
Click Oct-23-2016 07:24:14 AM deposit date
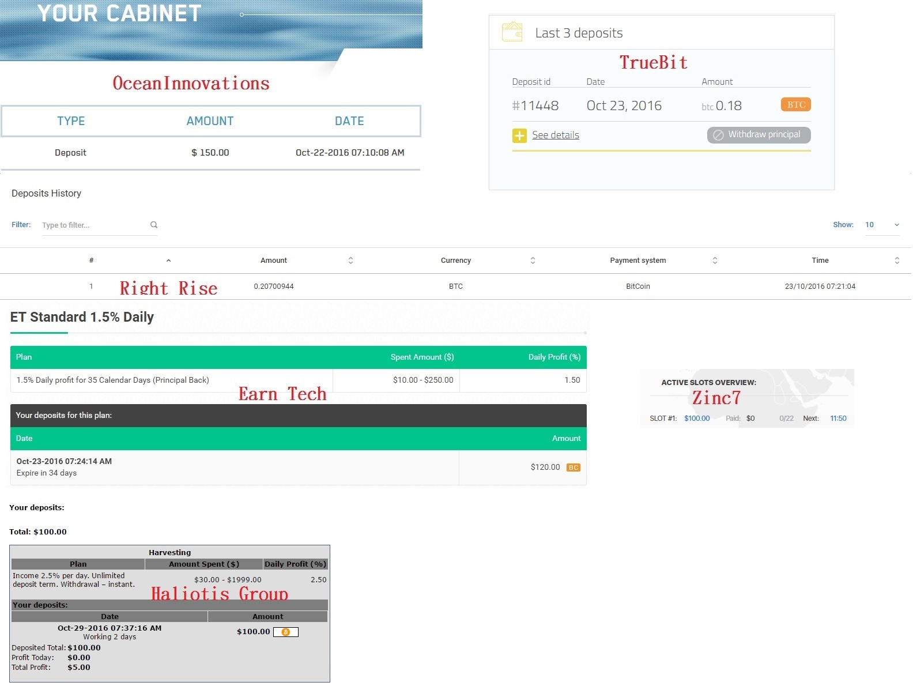click(x=64, y=461)
